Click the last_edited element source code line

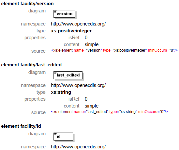pos(110,112)
